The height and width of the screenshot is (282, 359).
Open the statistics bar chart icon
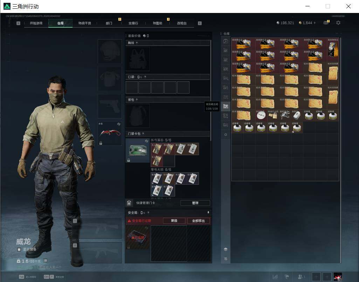[x=275, y=277]
